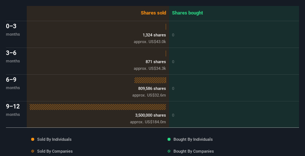
Task: Click the hatched bar for 9–12 months
Action: click(x=98, y=107)
